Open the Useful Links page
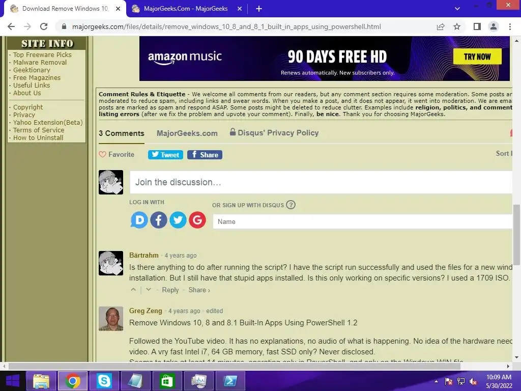521x391 pixels. click(32, 86)
